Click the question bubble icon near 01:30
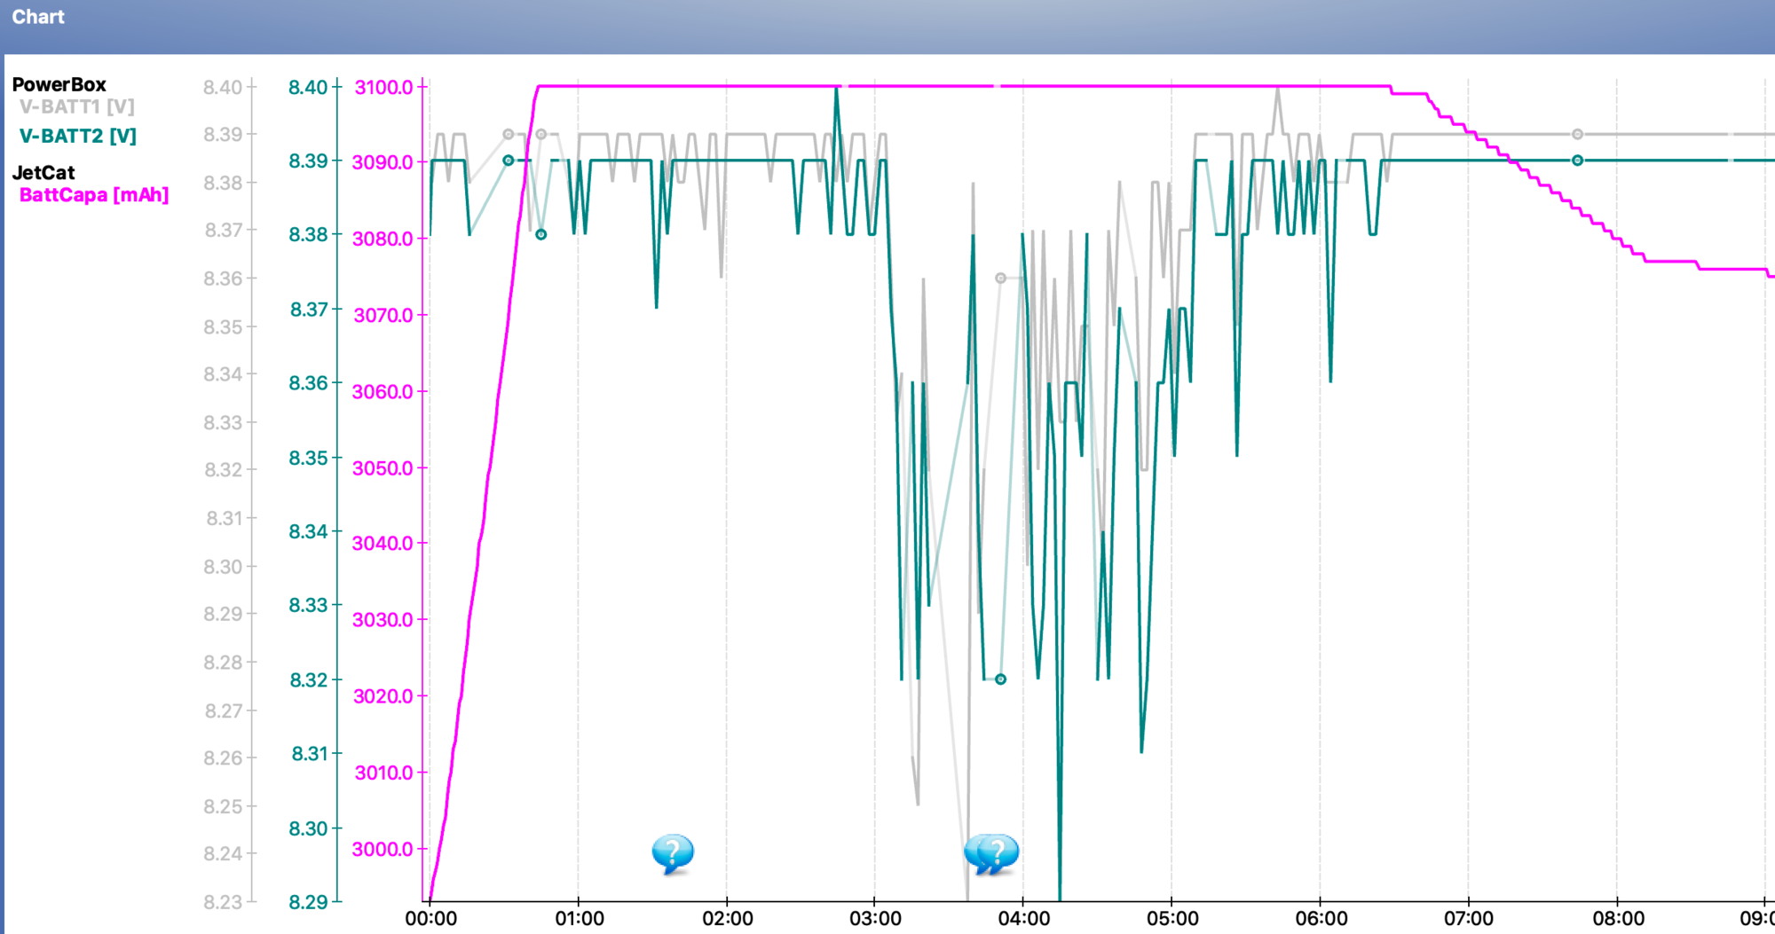This screenshot has height=934, width=1775. point(672,853)
